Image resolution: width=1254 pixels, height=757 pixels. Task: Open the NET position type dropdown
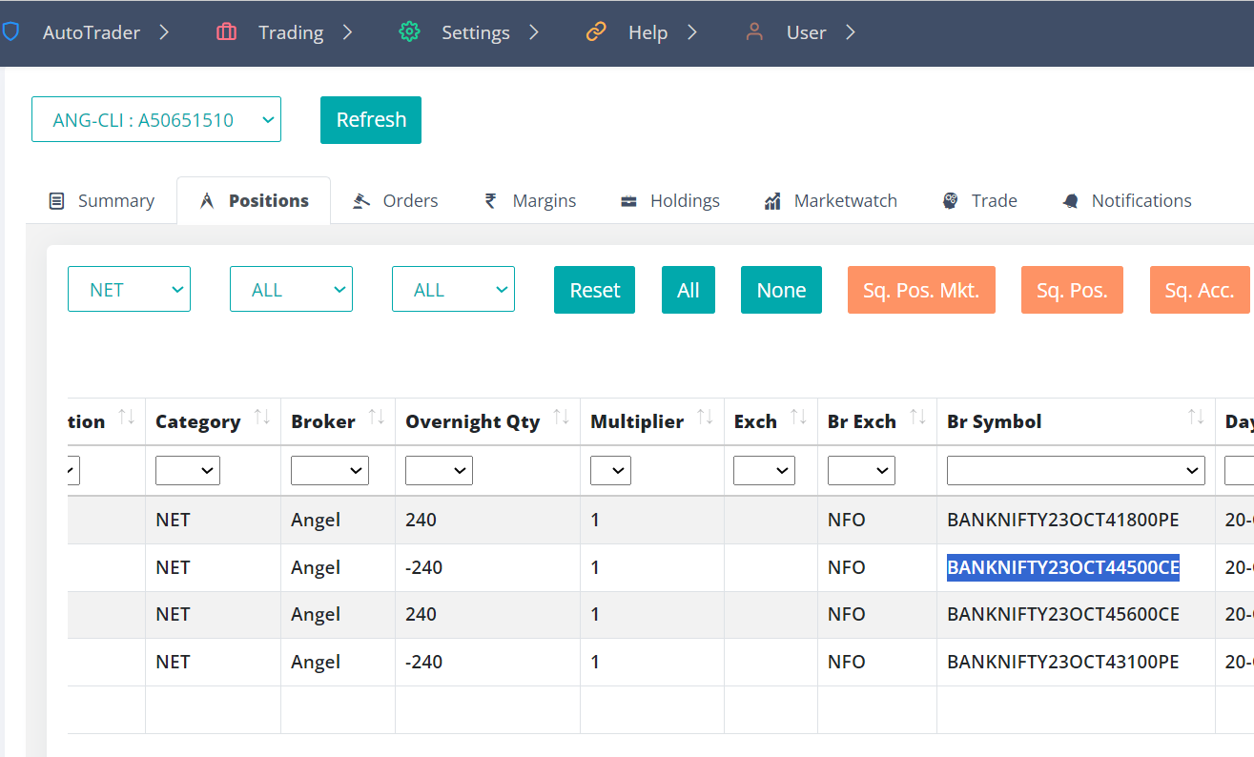pyautogui.click(x=129, y=289)
